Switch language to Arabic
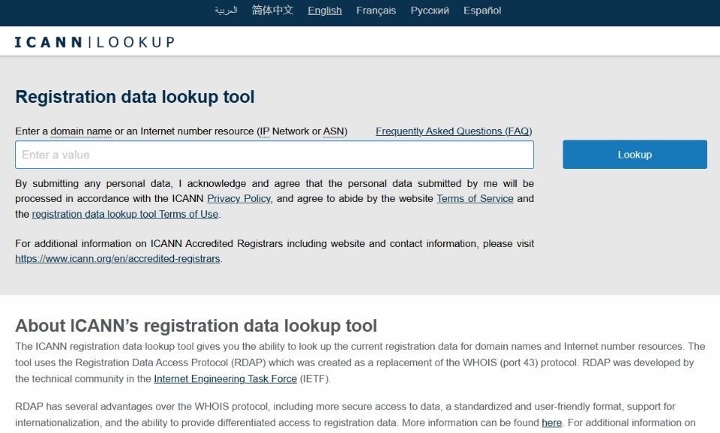Image resolution: width=720 pixels, height=433 pixels. point(226,10)
